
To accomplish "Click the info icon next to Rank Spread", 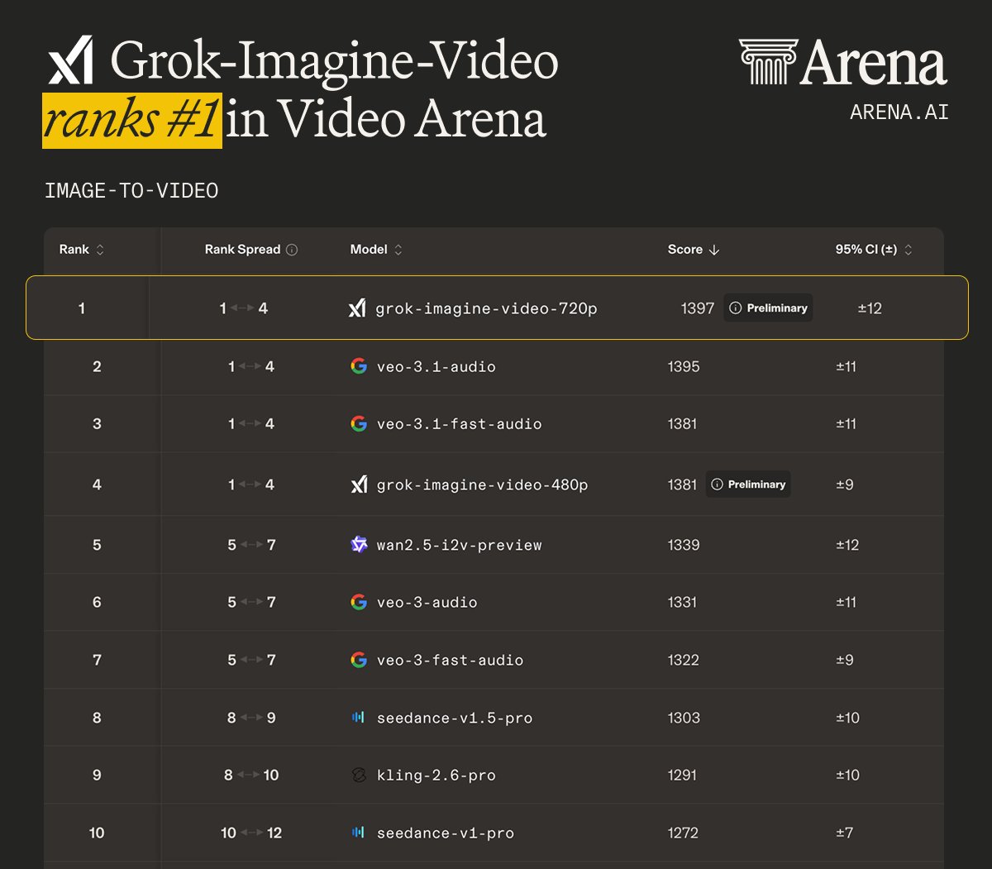I will pyautogui.click(x=292, y=250).
